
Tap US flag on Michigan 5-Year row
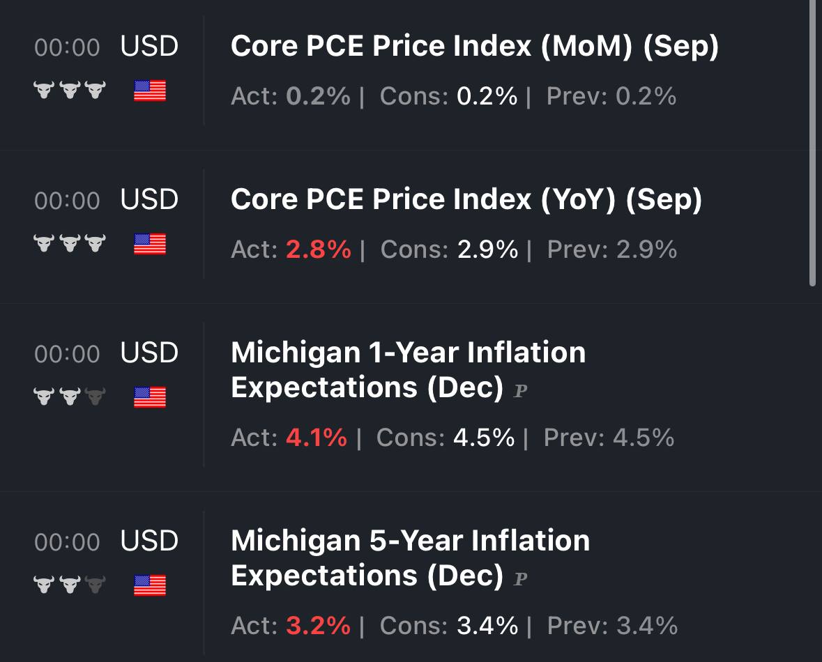coord(150,585)
